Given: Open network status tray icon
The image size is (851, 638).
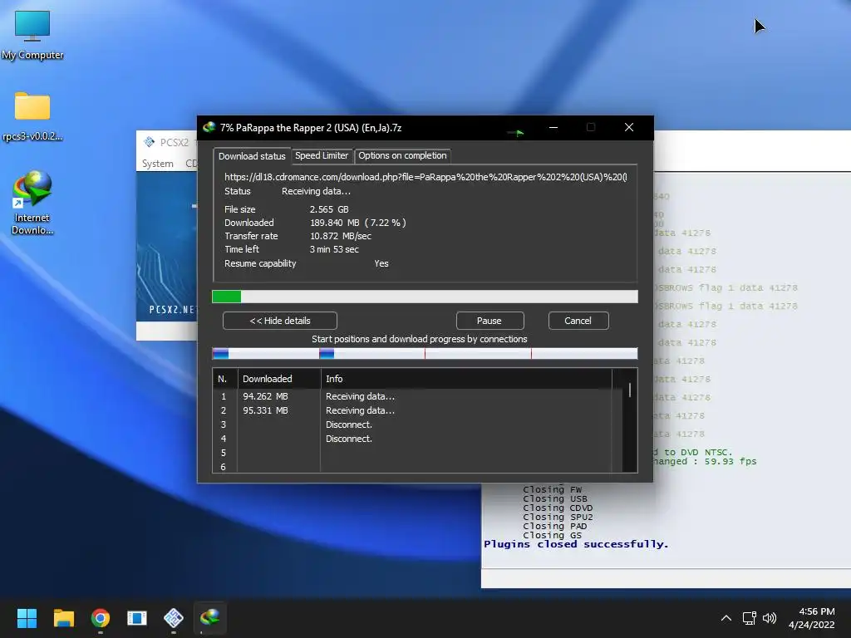Looking at the screenshot, I should point(750,618).
